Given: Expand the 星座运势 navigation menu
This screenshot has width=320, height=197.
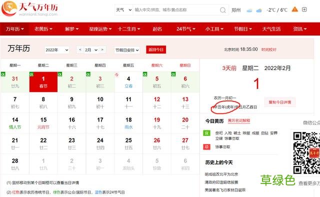Looking at the screenshot, I should 100,29.
